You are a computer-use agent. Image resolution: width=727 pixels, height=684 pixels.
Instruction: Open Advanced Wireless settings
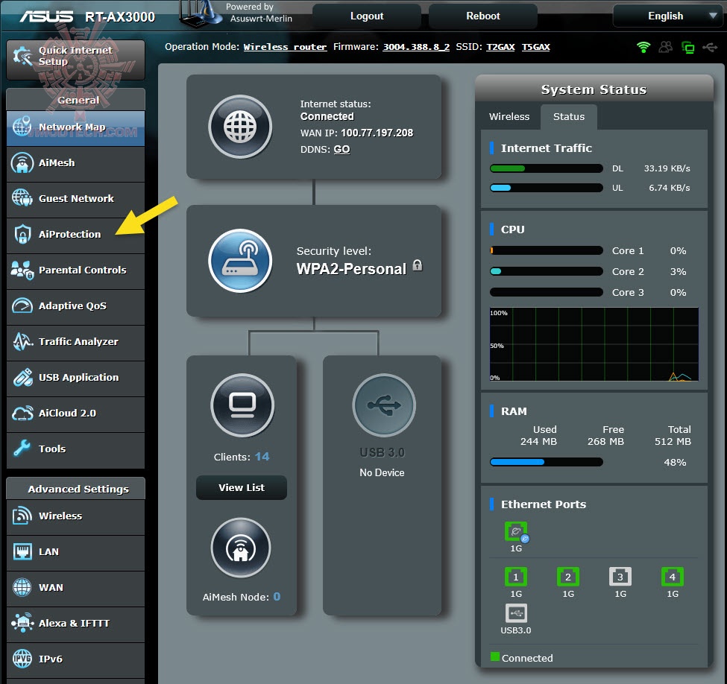point(75,516)
